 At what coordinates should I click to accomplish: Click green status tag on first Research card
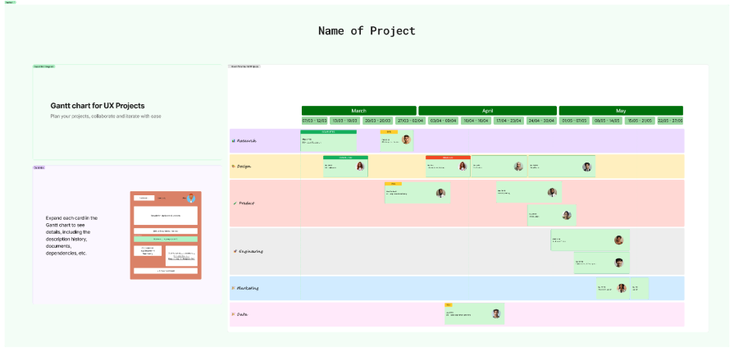[x=328, y=131]
